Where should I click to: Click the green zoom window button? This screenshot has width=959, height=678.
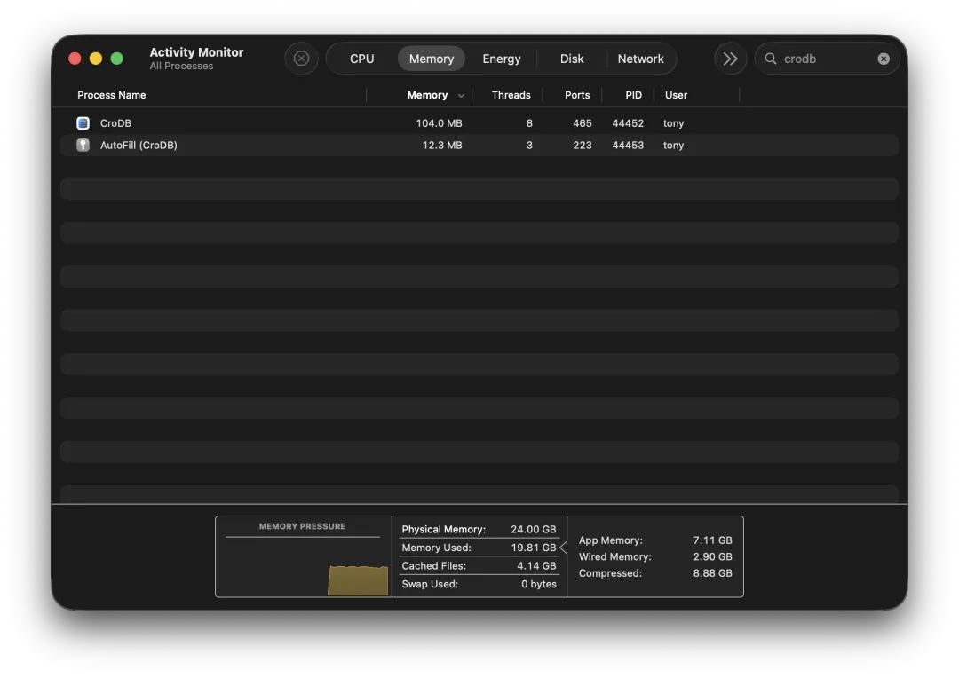116,58
